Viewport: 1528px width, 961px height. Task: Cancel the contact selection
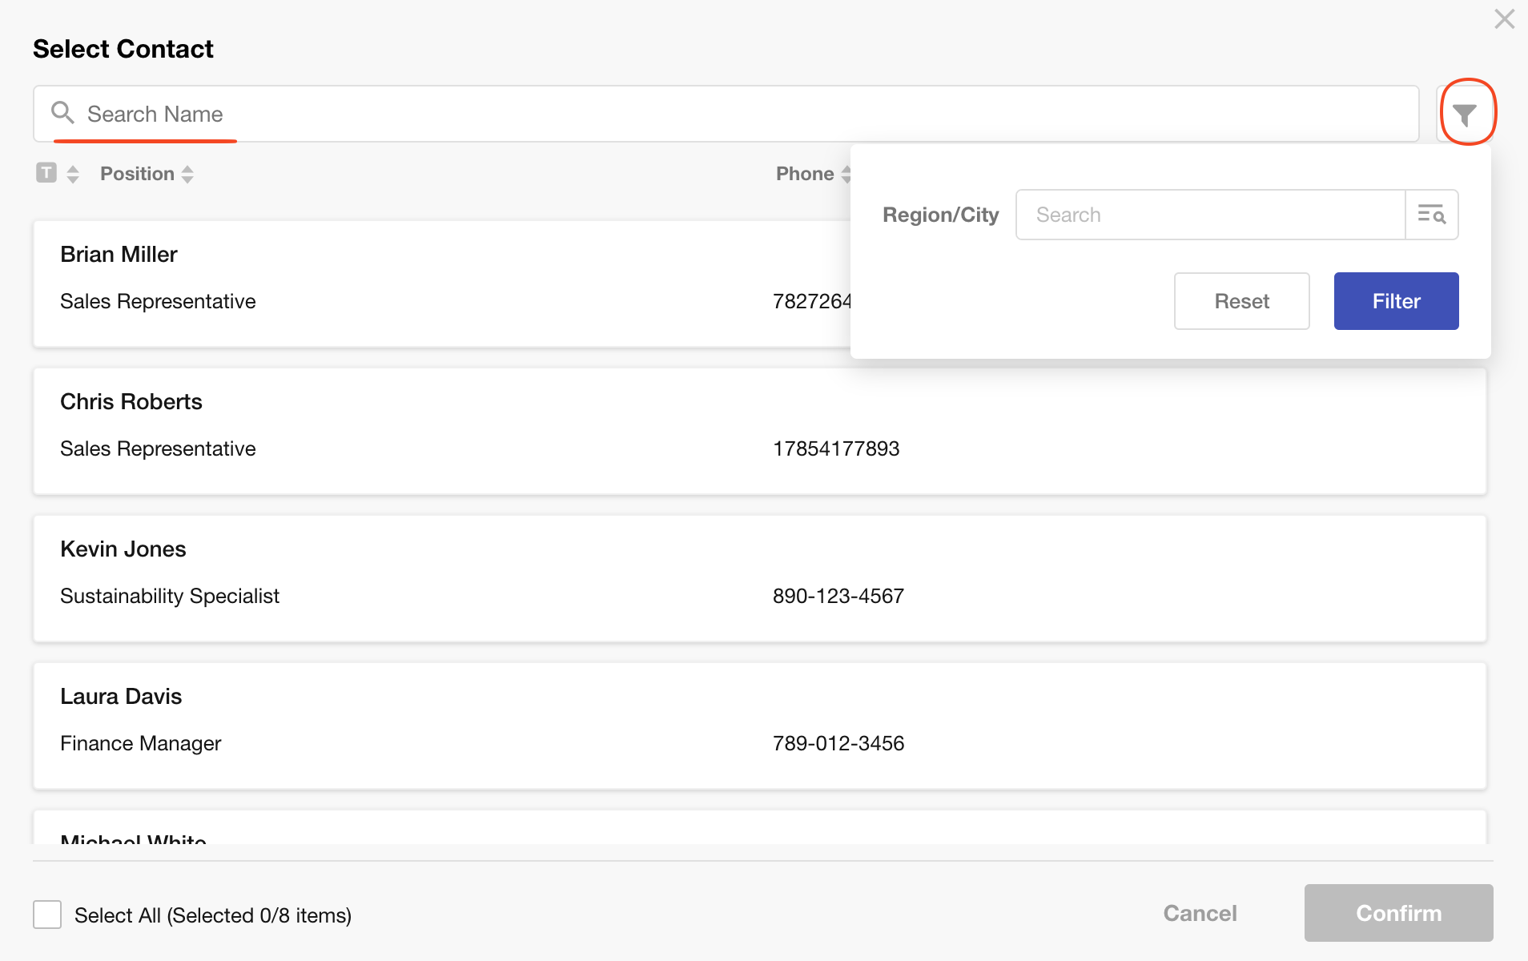1200,913
